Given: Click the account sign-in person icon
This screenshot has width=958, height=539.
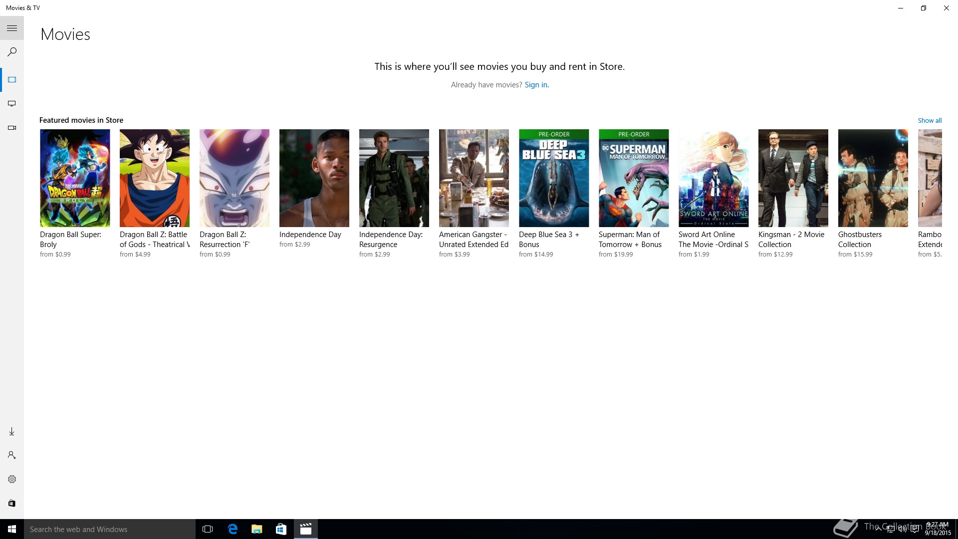Looking at the screenshot, I should pos(12,455).
